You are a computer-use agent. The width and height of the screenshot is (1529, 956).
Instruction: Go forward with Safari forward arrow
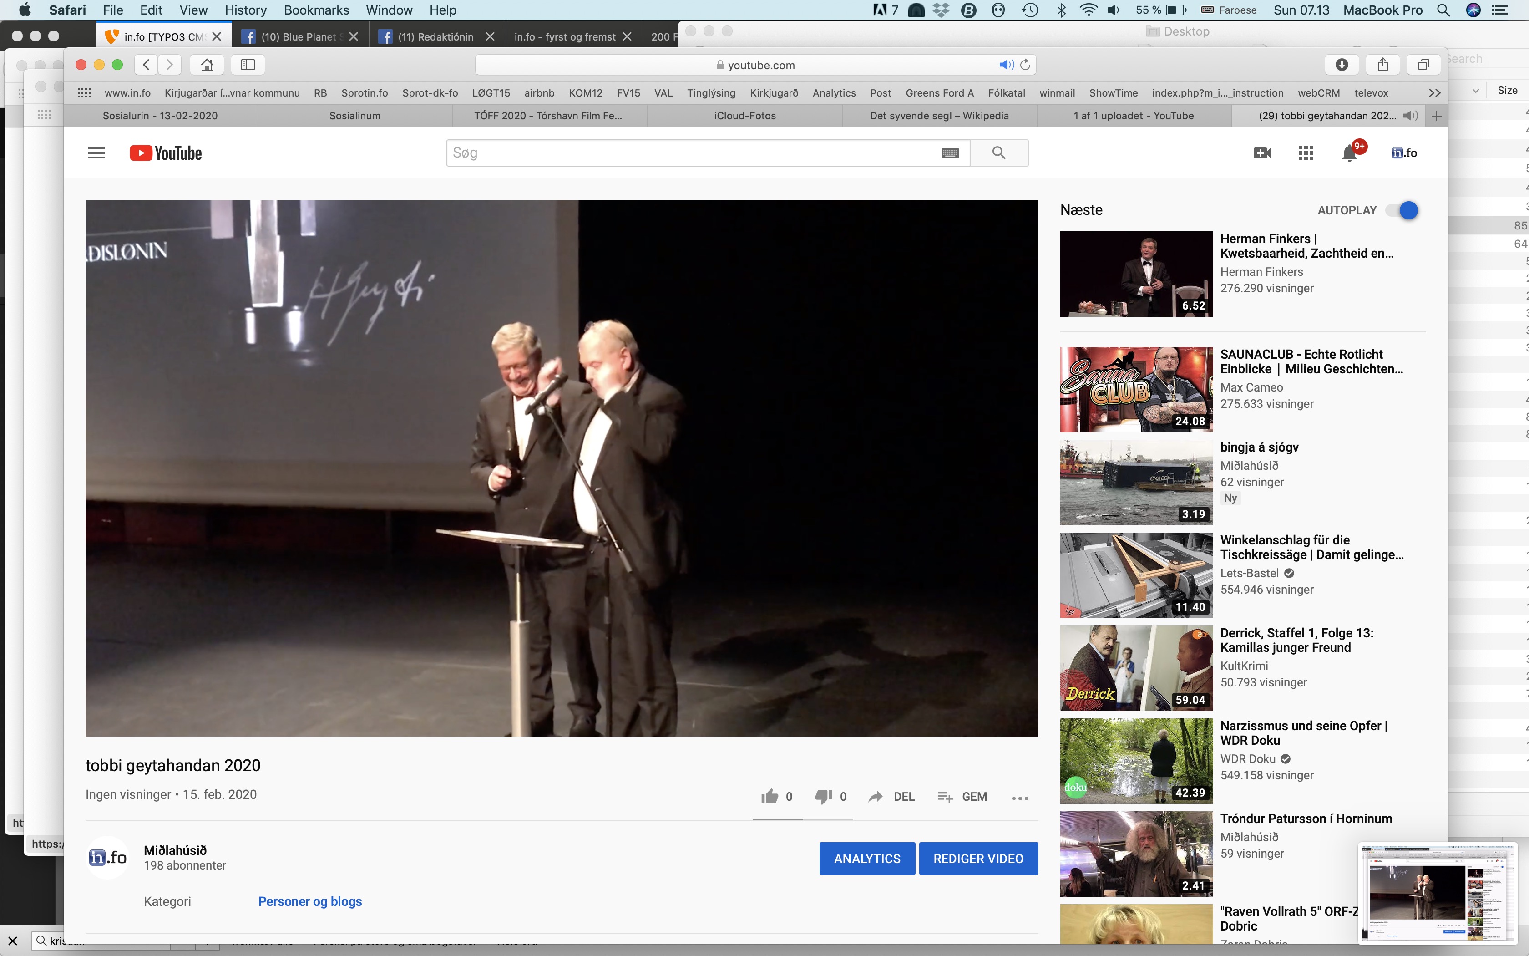[169, 65]
